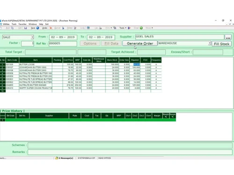This screenshot has width=234, height=175.
Task: Click the Undo toolbar button
Action: (x=44, y=28)
